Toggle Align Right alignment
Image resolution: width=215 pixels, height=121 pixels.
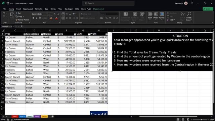tap(70, 18)
